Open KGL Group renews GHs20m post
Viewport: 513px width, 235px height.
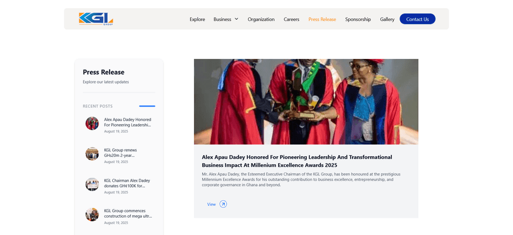click(x=120, y=153)
